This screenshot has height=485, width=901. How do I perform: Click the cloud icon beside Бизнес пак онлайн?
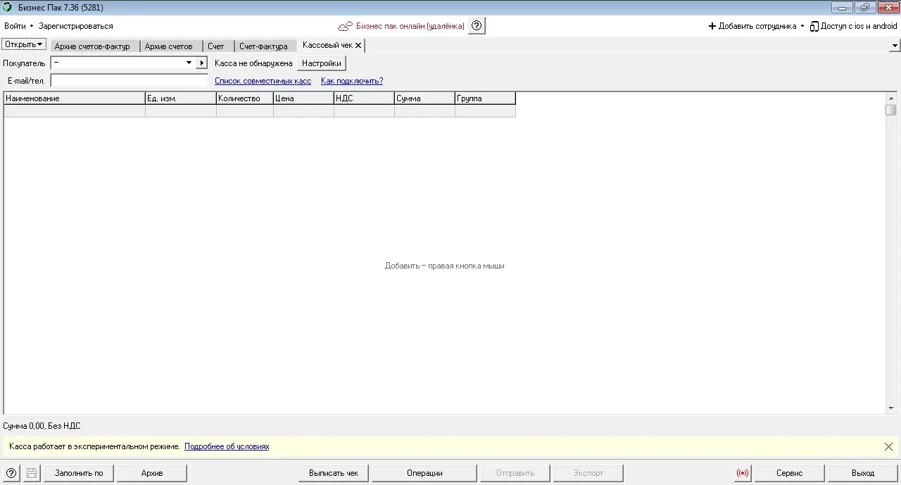click(x=345, y=26)
